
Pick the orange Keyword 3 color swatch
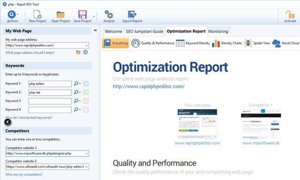(x=86, y=101)
